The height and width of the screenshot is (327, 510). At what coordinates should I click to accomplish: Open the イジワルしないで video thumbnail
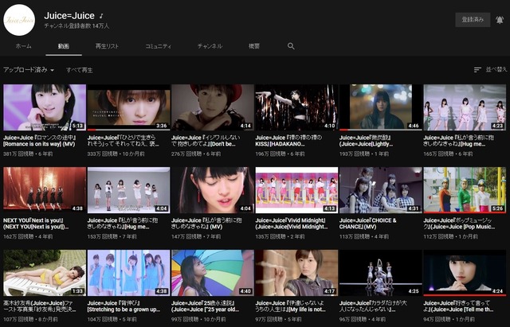point(213,107)
